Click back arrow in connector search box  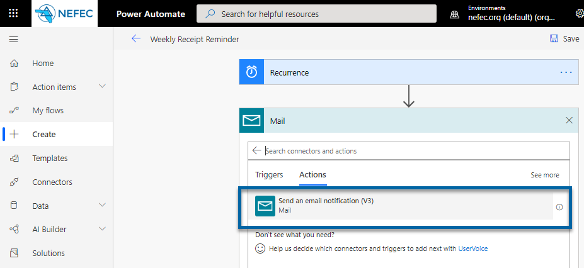pyautogui.click(x=256, y=150)
